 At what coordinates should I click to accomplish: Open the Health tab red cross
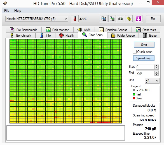[x=61, y=35]
